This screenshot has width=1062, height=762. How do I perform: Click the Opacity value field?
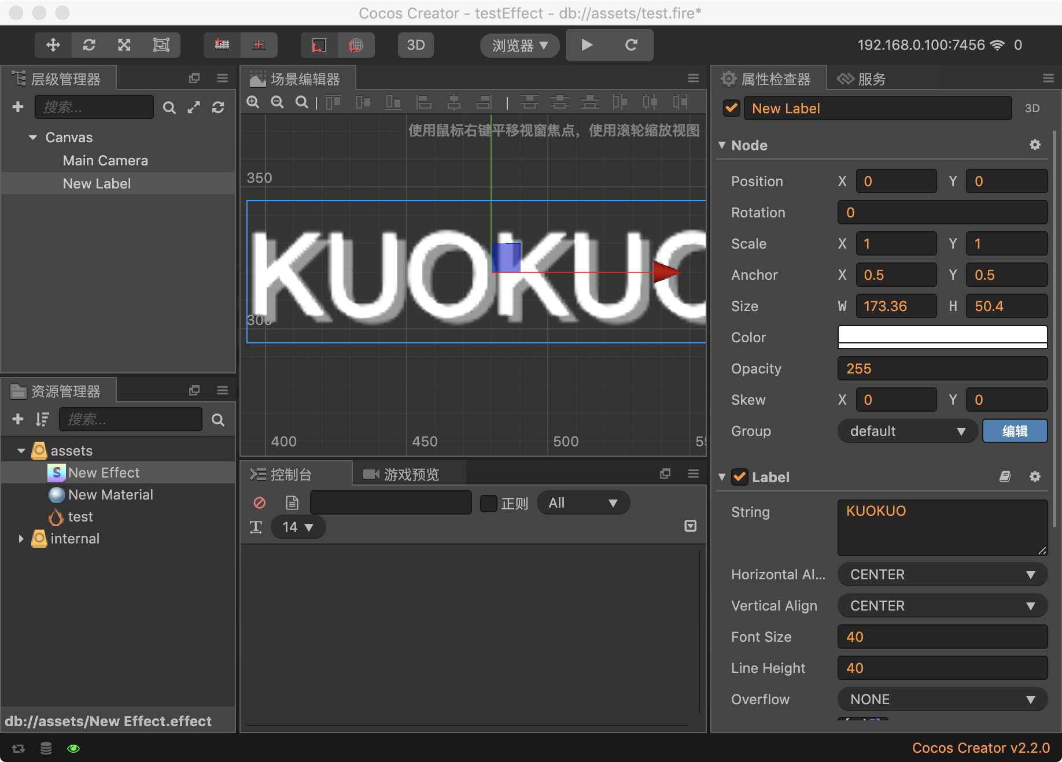pos(942,368)
